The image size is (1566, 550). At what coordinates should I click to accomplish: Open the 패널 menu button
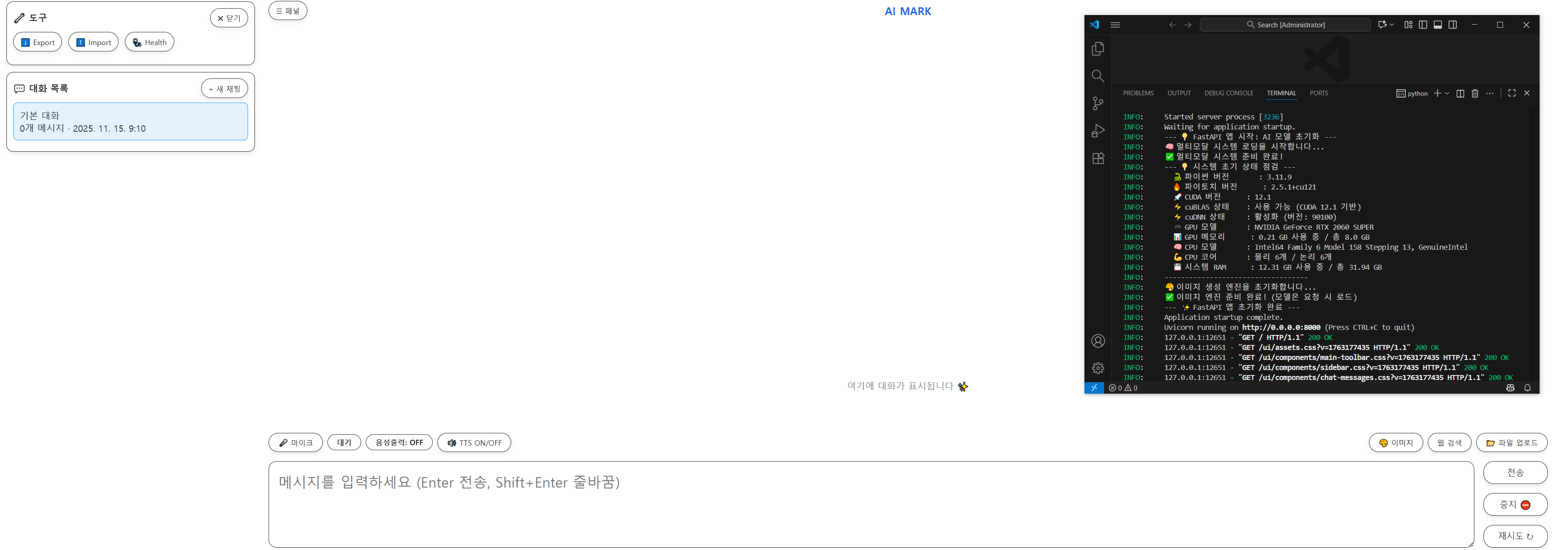(288, 11)
